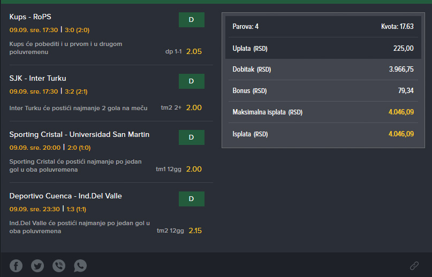Open the Kups - RoPS match title

coord(31,17)
